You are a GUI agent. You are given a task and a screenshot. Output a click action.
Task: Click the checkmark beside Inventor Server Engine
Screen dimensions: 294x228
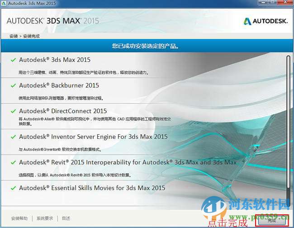point(13,137)
